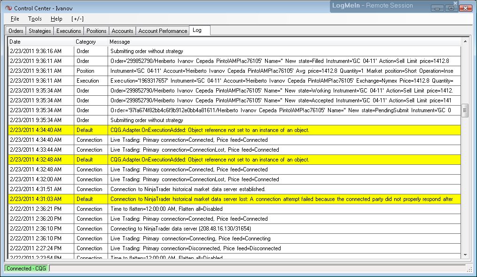Screen dimensions: 477x277
Task: Select the 9:36:16 AM Submitting order row
Action: click(234, 51)
